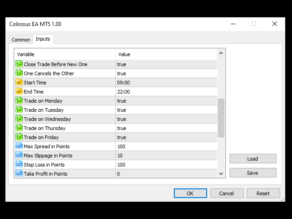Image resolution: width=292 pixels, height=219 pixels.
Task: Edit the End Time value 22:00
Action: pos(166,92)
